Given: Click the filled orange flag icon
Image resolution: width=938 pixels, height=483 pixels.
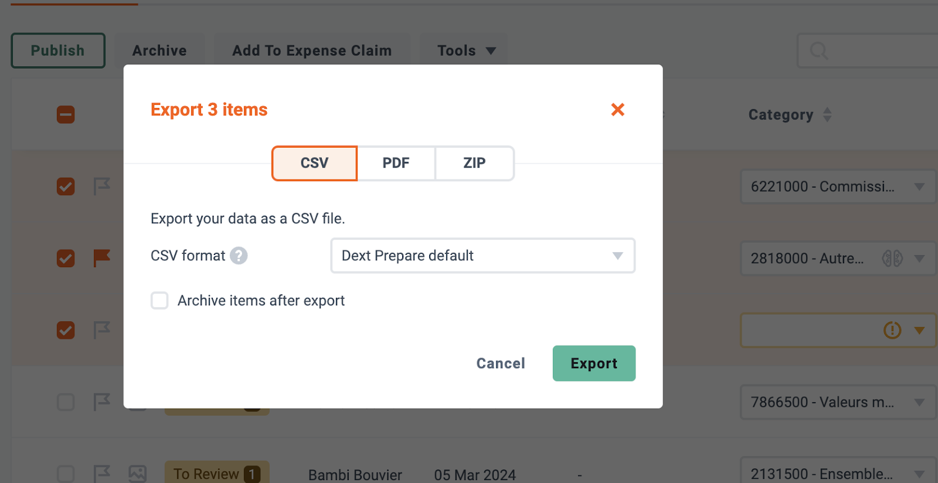Looking at the screenshot, I should pos(101,258).
